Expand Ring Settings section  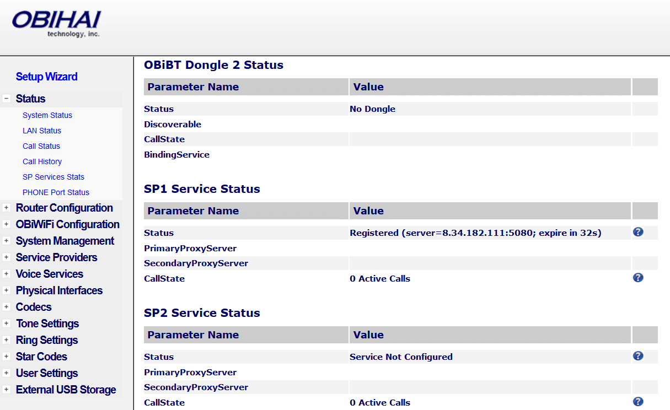7,340
